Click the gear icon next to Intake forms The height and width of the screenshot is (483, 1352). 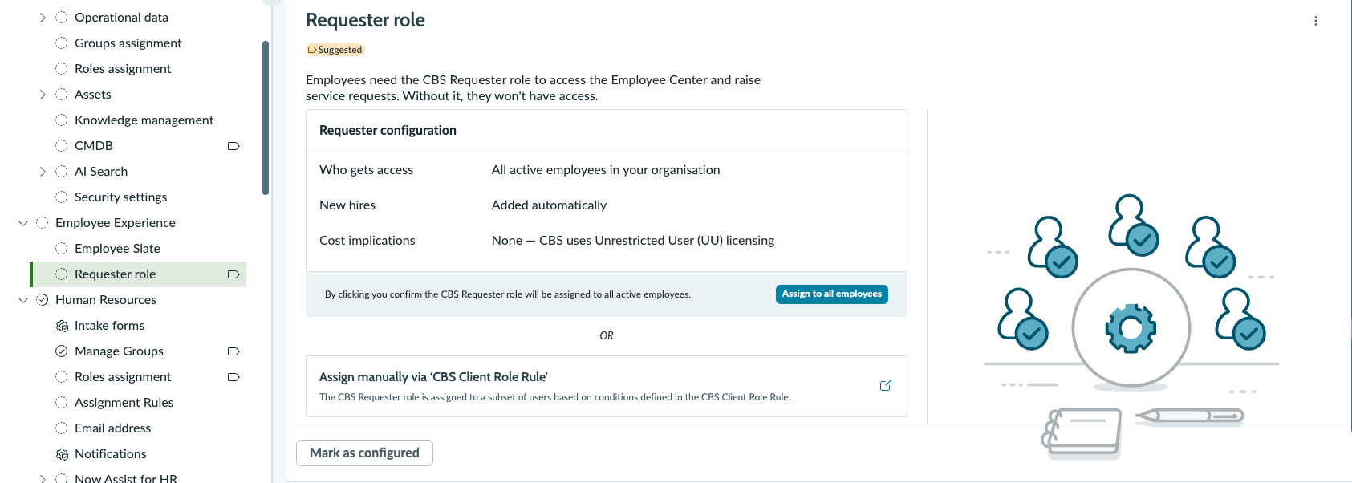coord(62,326)
